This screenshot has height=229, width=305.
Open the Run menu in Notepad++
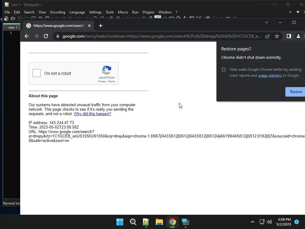(x=135, y=12)
